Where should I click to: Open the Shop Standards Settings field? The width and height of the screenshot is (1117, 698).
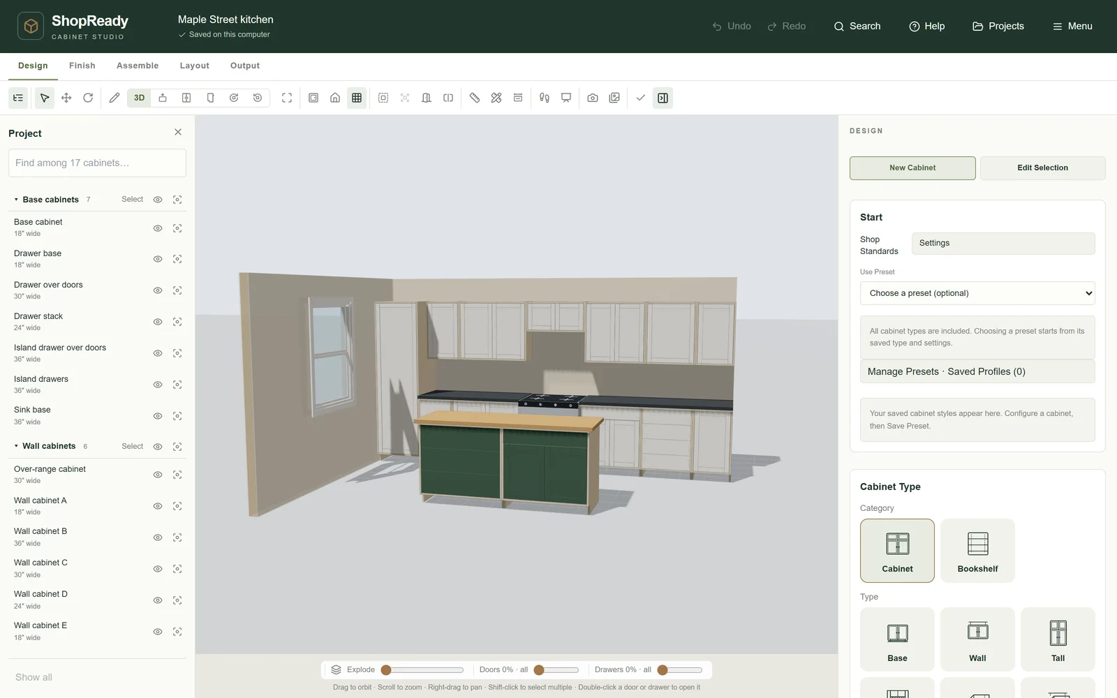pos(1003,243)
